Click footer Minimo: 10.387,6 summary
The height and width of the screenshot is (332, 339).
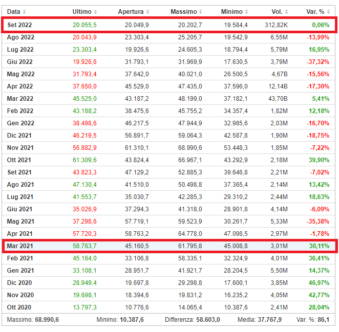tap(120, 320)
